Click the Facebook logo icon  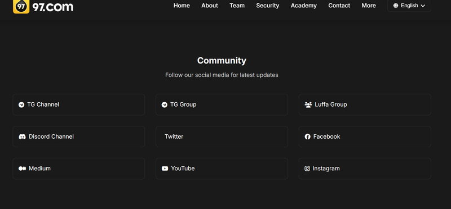tap(307, 137)
